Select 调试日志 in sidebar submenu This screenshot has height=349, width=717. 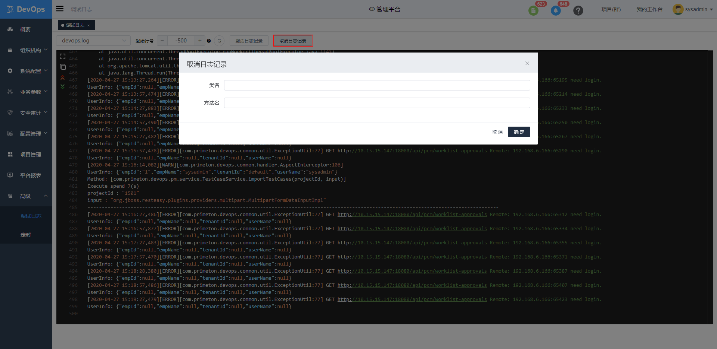coord(31,216)
